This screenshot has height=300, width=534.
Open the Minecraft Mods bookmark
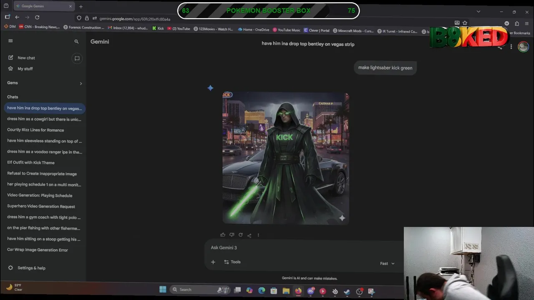click(x=353, y=31)
